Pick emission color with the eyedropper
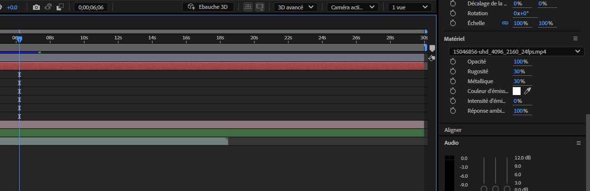590x191 pixels. click(x=528, y=91)
